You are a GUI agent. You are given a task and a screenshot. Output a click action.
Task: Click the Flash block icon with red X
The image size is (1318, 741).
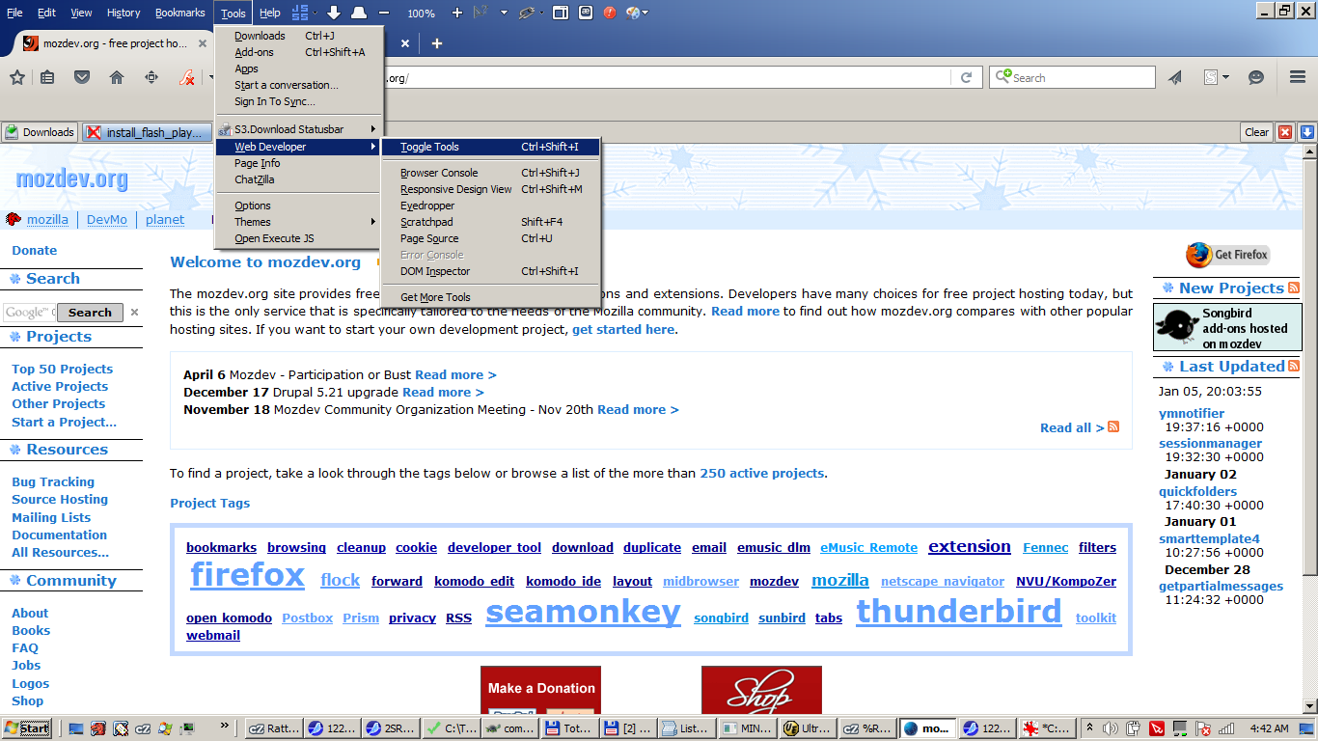pos(188,77)
